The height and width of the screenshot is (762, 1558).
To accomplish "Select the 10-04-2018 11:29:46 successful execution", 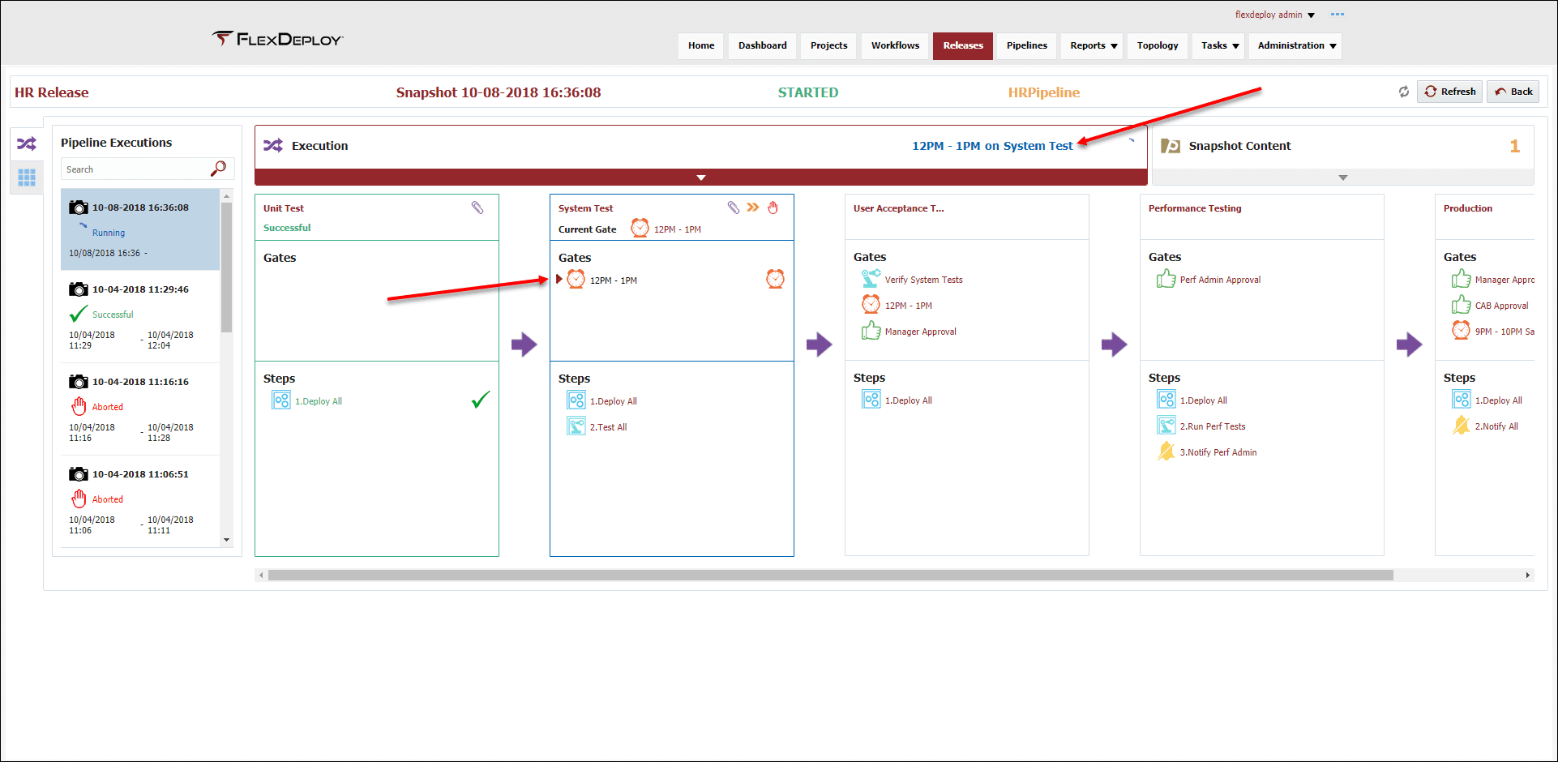I will [x=139, y=316].
